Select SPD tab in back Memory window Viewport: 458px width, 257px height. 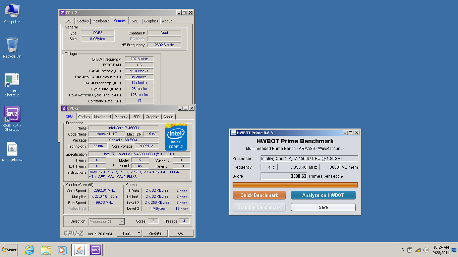(135, 21)
